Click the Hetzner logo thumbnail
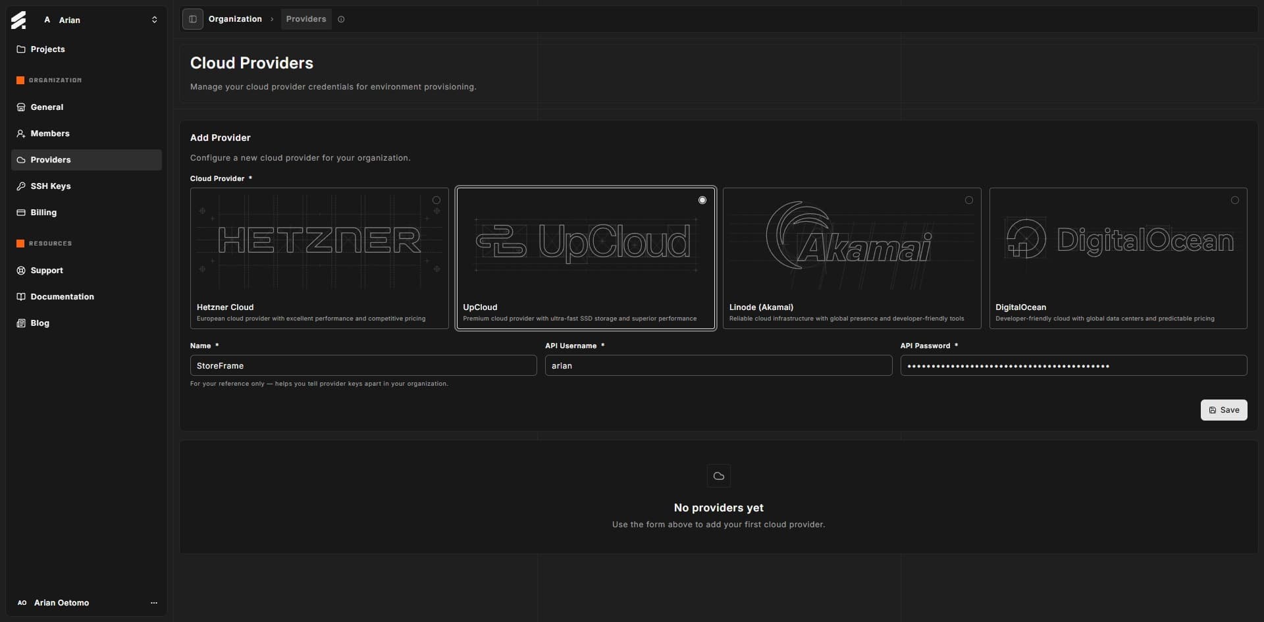Image resolution: width=1264 pixels, height=622 pixels. click(319, 241)
